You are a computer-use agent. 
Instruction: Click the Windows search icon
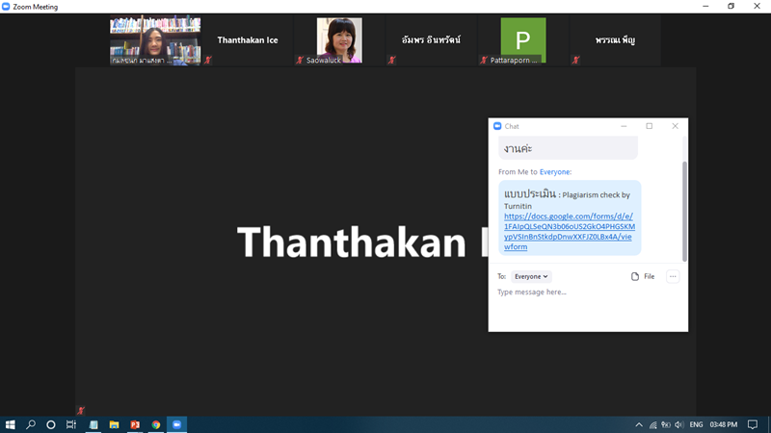pos(31,424)
